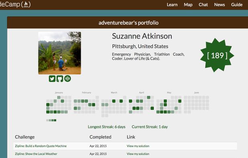Click darkest green swatch in heatmap legend

click(x=55, y=120)
